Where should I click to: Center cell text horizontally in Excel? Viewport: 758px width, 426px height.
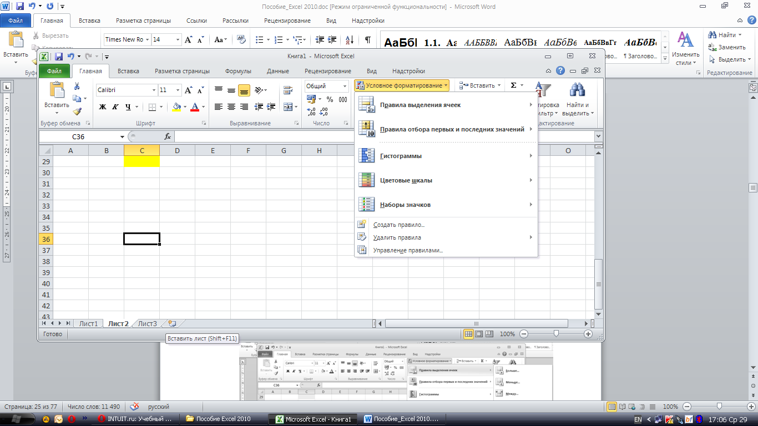point(231,107)
